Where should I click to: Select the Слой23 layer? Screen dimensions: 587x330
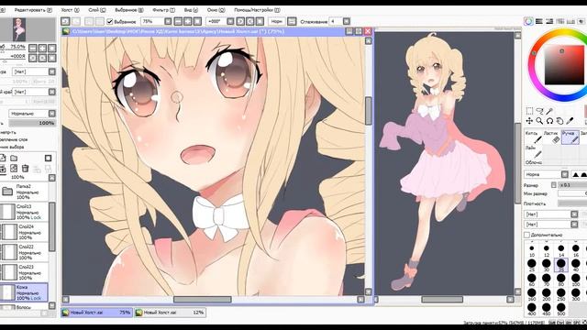(24, 272)
